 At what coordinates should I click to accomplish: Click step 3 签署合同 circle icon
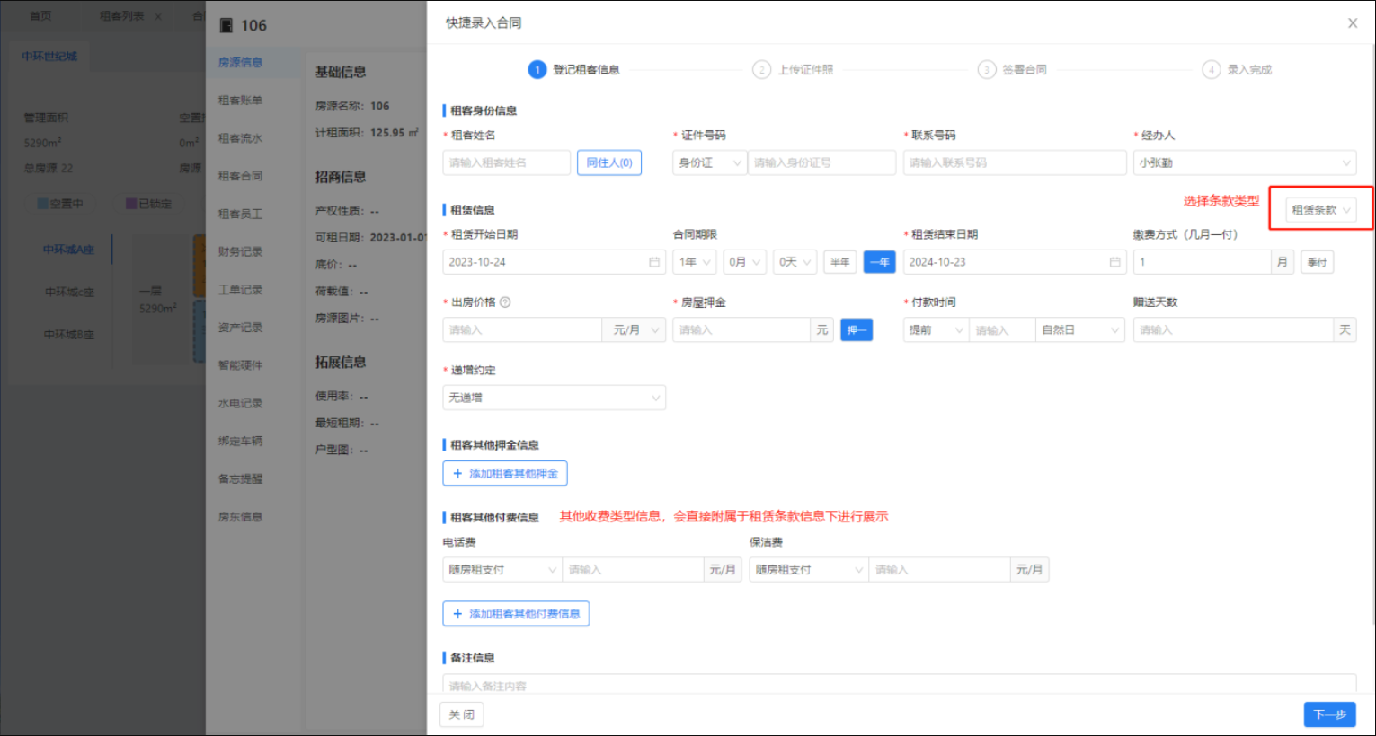click(987, 70)
